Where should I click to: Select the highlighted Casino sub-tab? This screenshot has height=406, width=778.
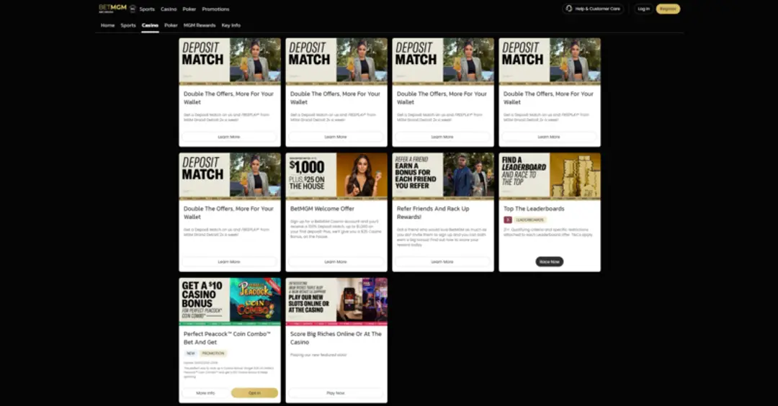click(150, 25)
